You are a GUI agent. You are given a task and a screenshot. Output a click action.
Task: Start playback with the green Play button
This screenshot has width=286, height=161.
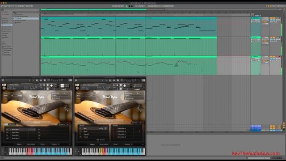(x=127, y=6)
